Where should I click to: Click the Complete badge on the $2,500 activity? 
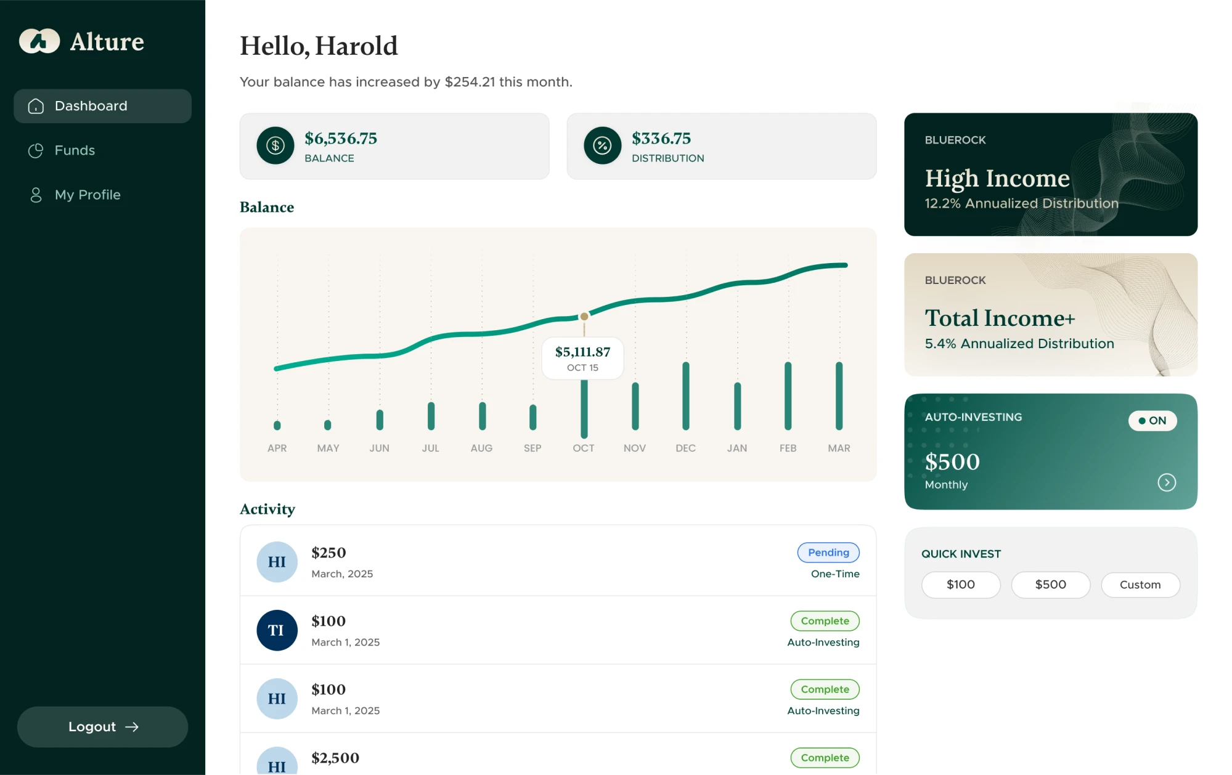[825, 758]
